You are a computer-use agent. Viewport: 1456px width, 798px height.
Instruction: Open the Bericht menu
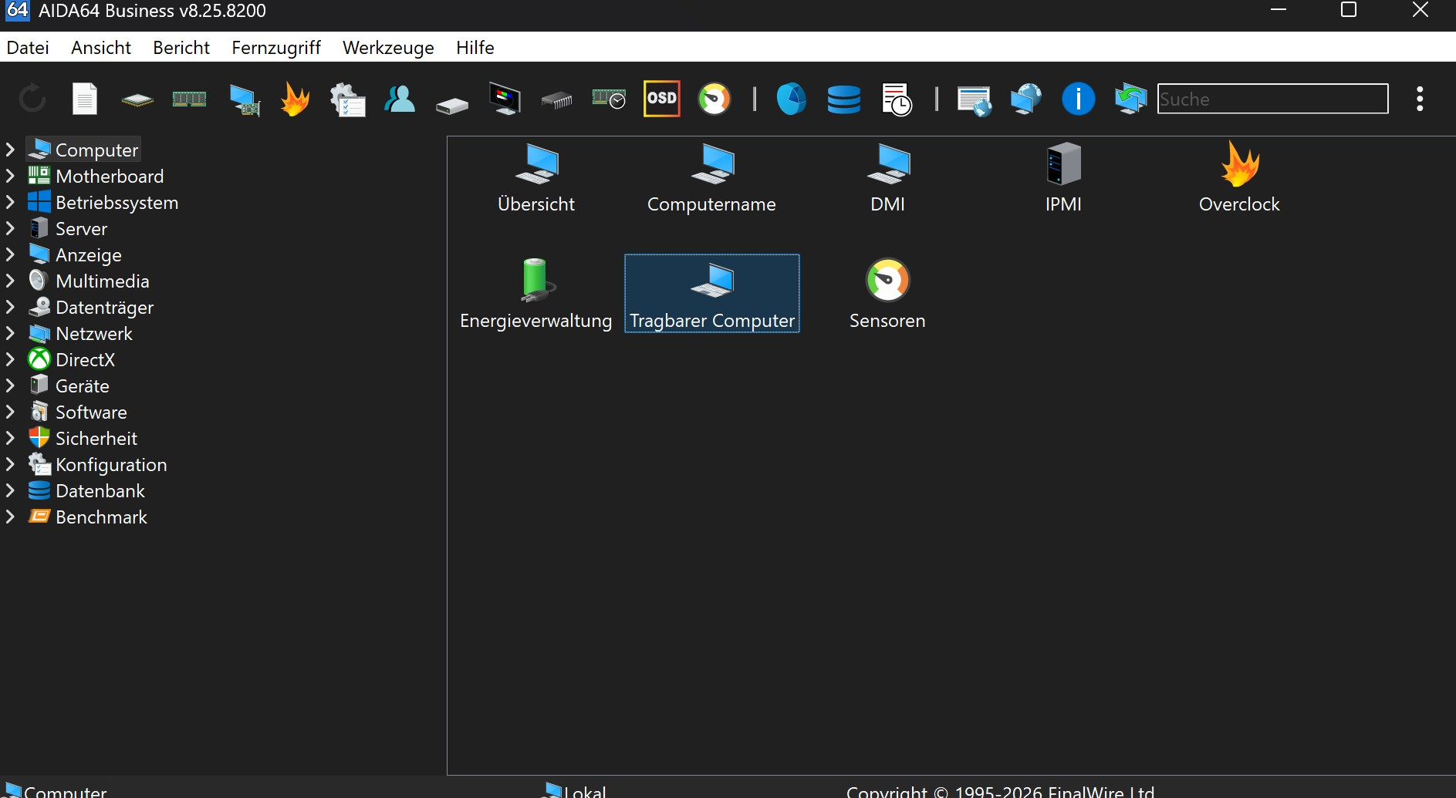pyautogui.click(x=181, y=48)
